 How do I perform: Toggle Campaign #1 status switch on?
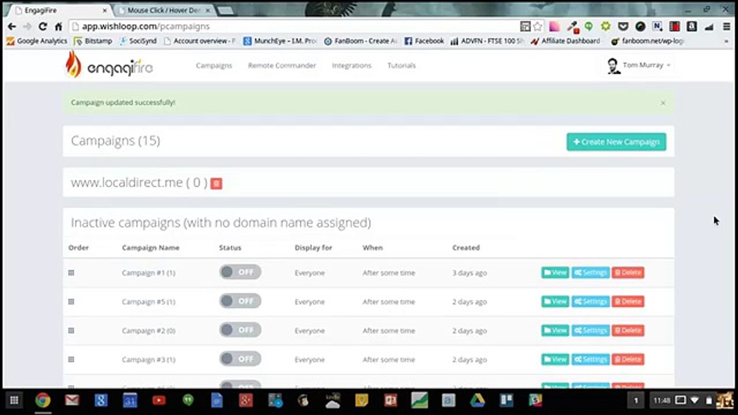[240, 272]
